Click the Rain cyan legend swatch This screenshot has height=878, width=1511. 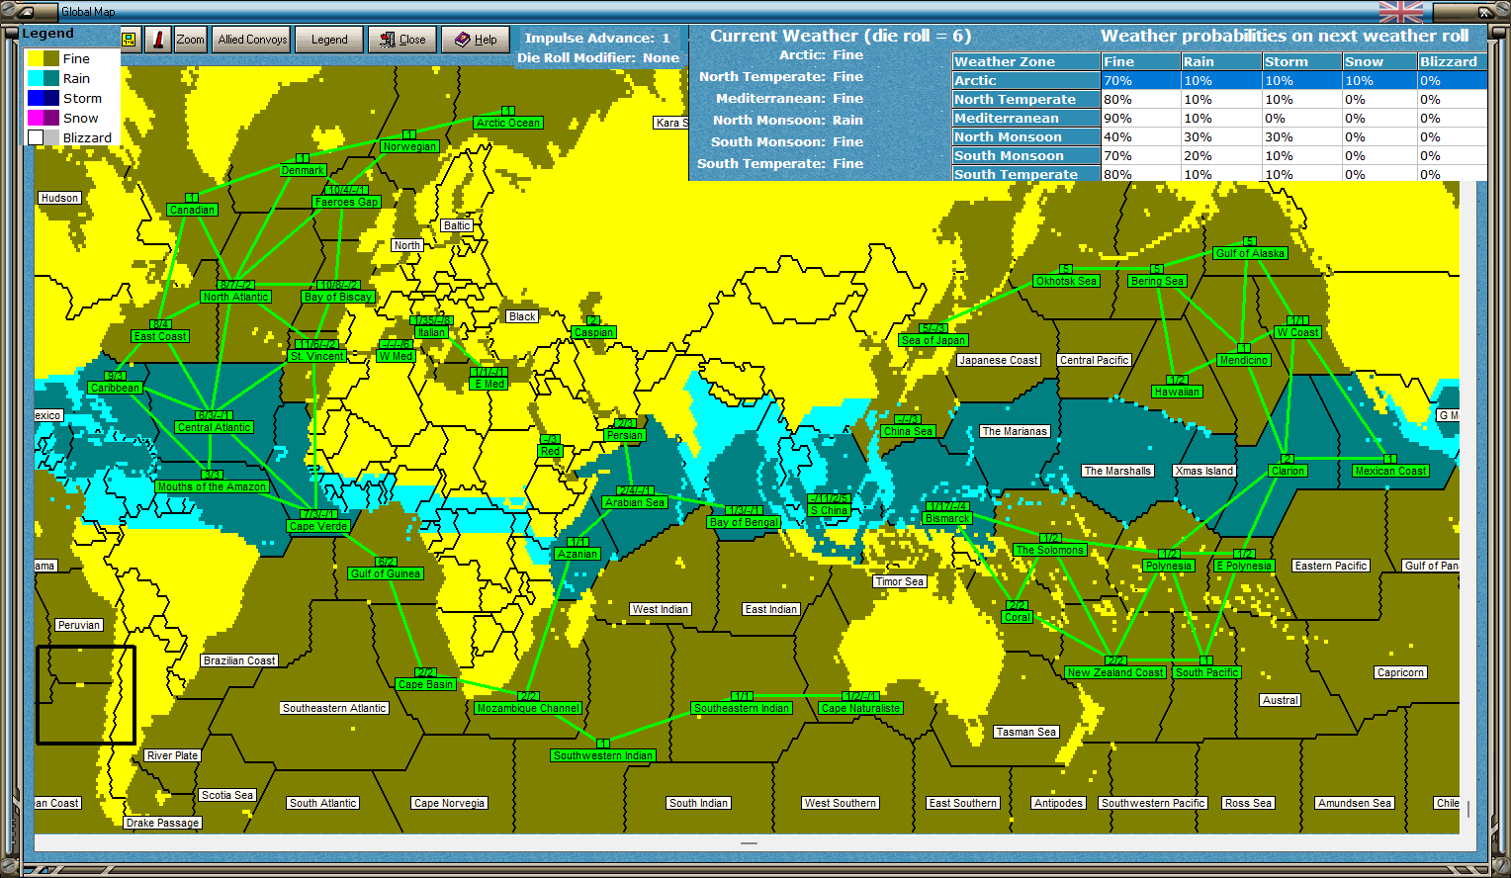click(x=44, y=79)
